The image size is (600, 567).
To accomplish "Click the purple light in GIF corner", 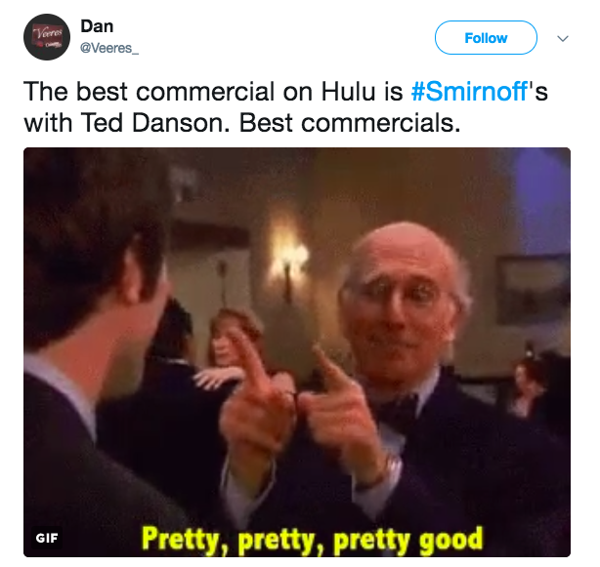I will [541, 199].
